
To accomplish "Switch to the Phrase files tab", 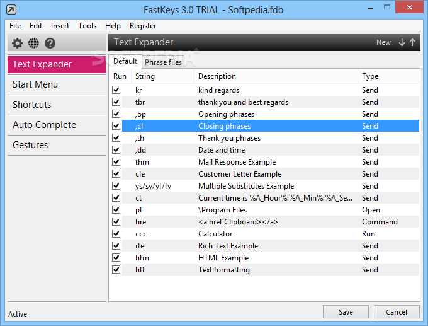I will tap(163, 62).
